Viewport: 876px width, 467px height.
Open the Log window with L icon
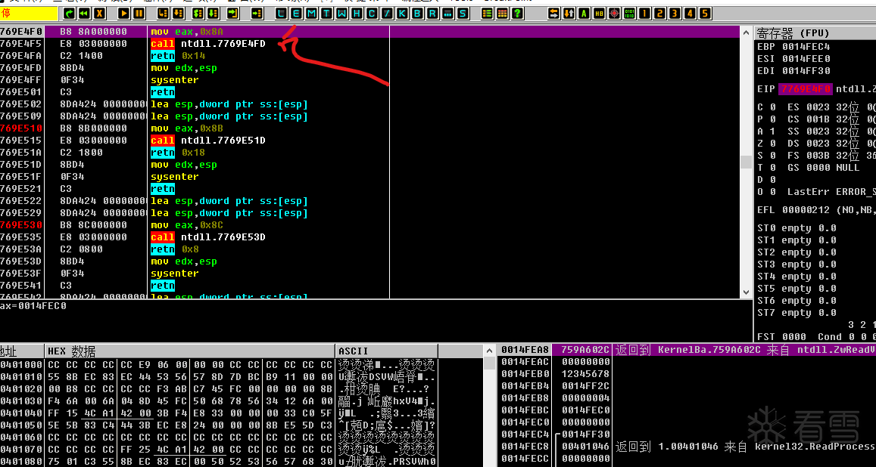tap(281, 13)
